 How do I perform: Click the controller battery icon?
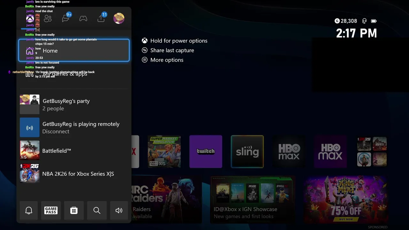374,21
